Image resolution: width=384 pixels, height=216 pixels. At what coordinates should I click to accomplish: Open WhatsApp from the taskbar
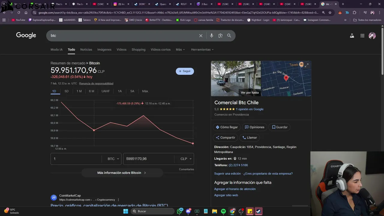click(x=180, y=211)
